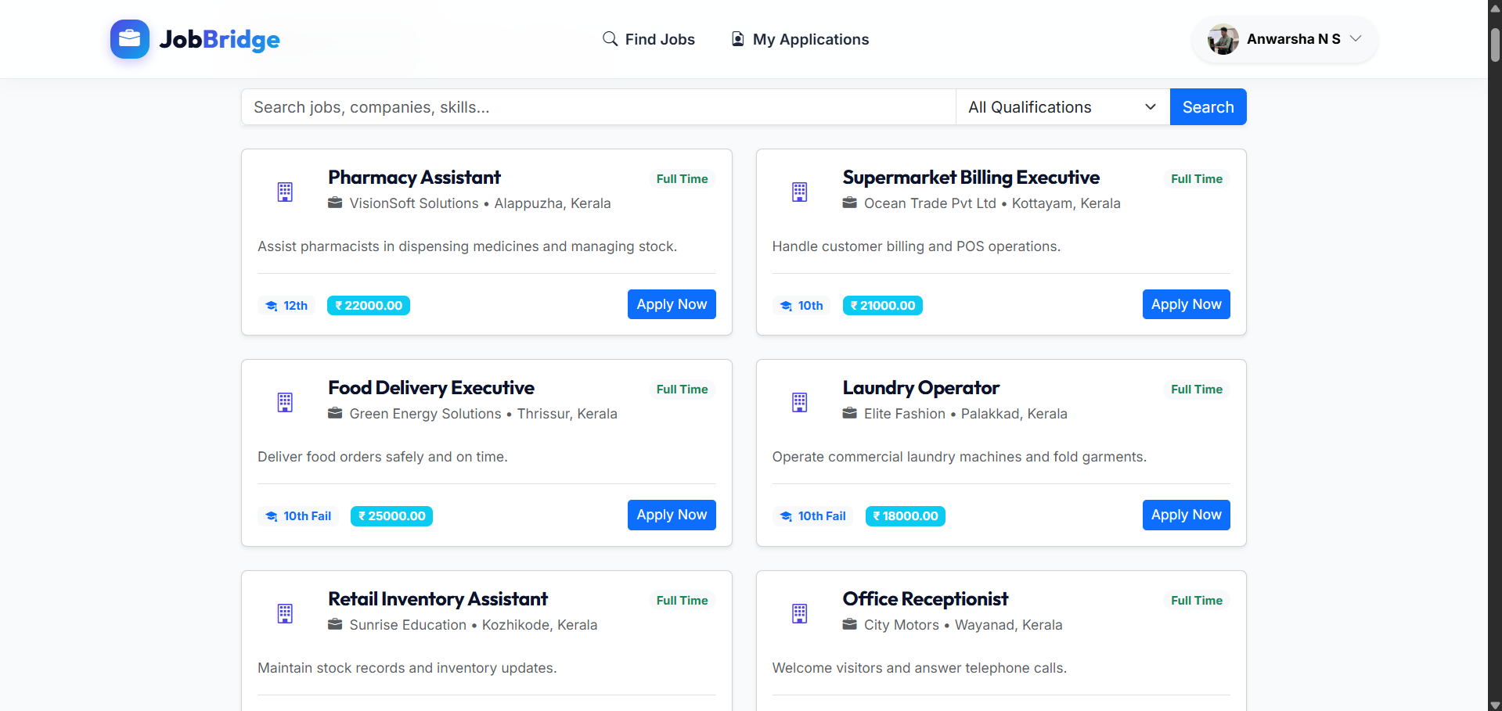Click the page scrollbar thumb

(1495, 45)
